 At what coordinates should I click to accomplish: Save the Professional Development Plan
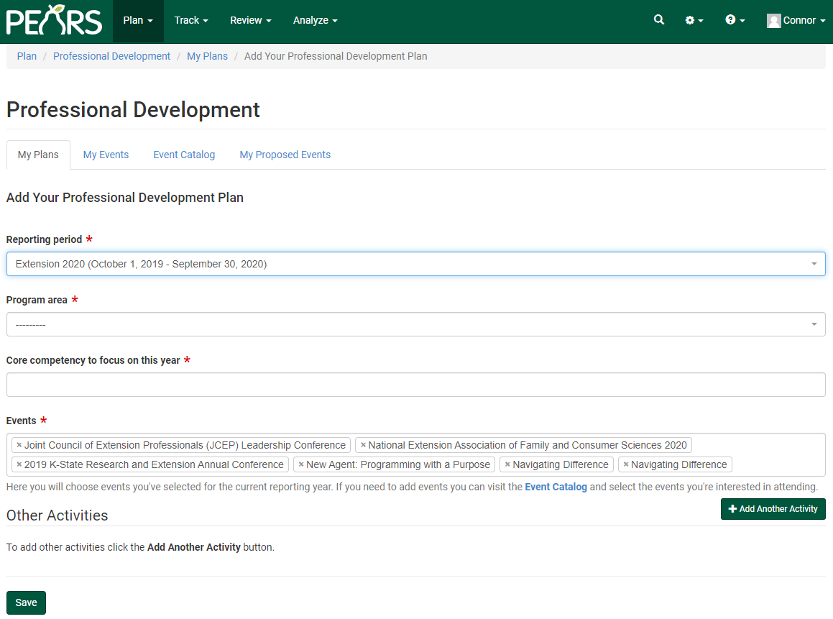[25, 602]
